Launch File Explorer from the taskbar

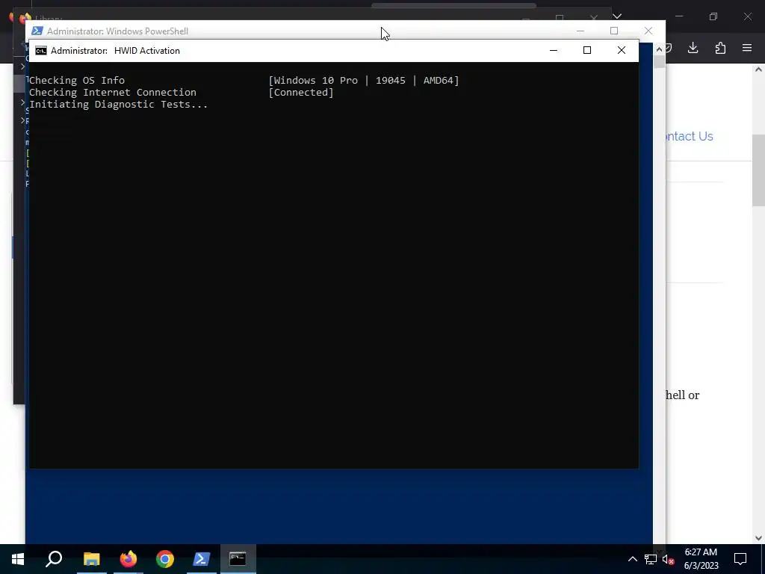(x=91, y=559)
